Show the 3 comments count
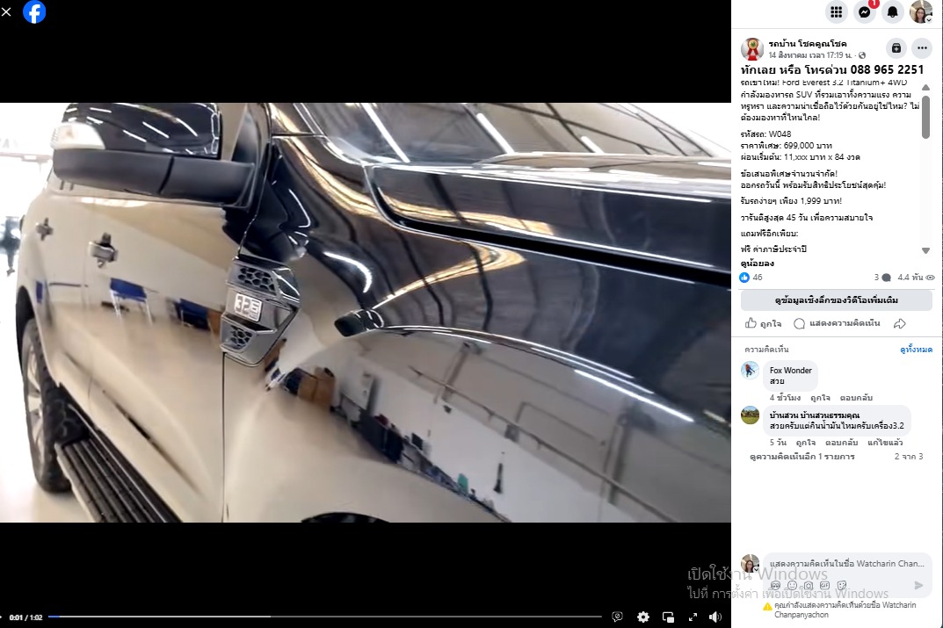This screenshot has width=943, height=628. (x=882, y=278)
